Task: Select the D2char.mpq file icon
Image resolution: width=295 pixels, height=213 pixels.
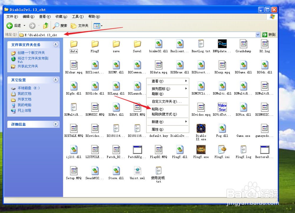Action: [x=74, y=65]
